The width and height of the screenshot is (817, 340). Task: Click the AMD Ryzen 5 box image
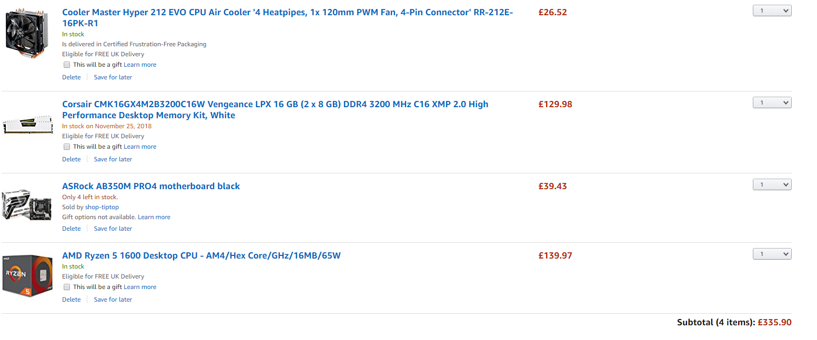[27, 276]
